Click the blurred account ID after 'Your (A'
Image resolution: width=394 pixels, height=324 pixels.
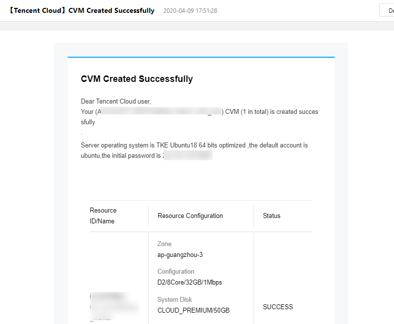161,111
